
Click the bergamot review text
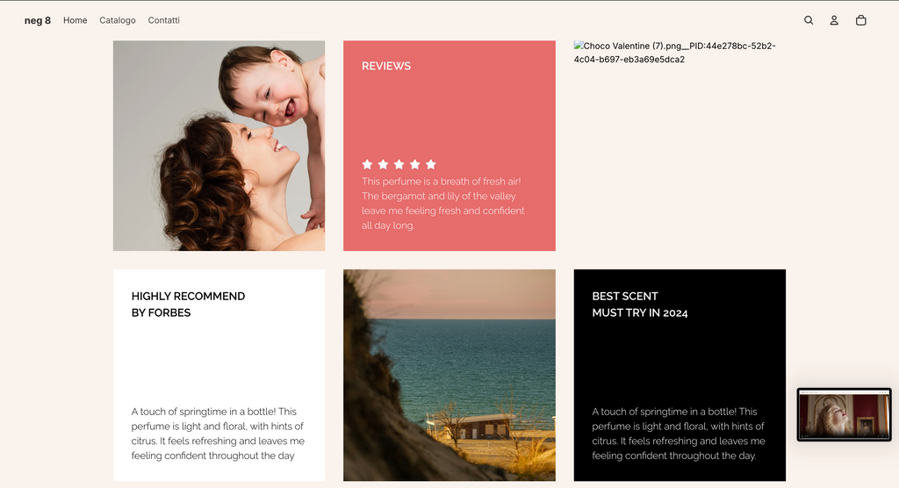coord(443,203)
